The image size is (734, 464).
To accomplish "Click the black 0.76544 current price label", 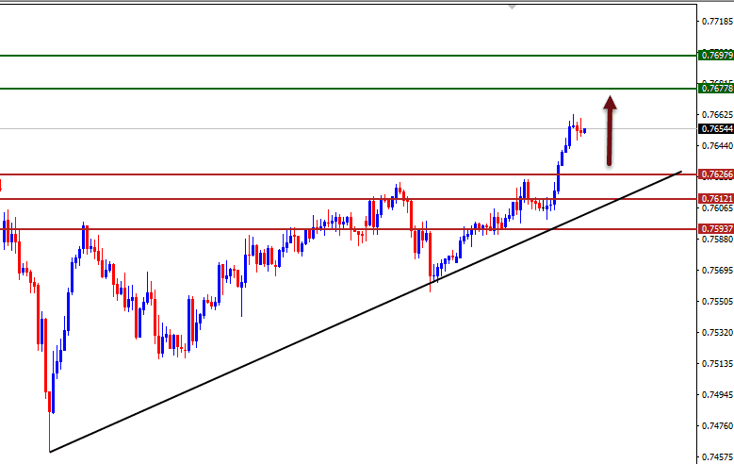I will pos(715,128).
